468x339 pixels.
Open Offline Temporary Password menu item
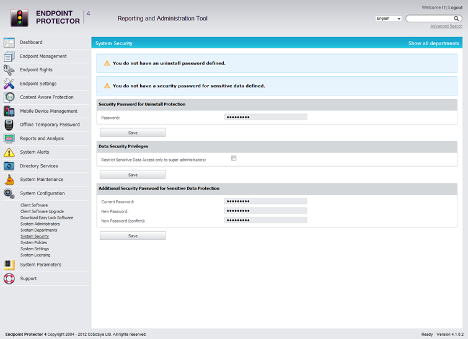(x=50, y=125)
